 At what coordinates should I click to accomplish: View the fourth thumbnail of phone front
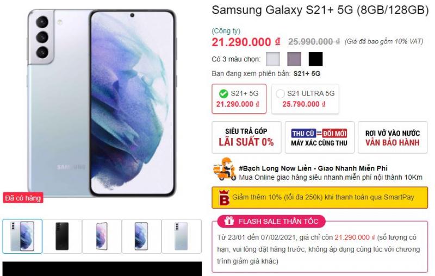click(141, 236)
